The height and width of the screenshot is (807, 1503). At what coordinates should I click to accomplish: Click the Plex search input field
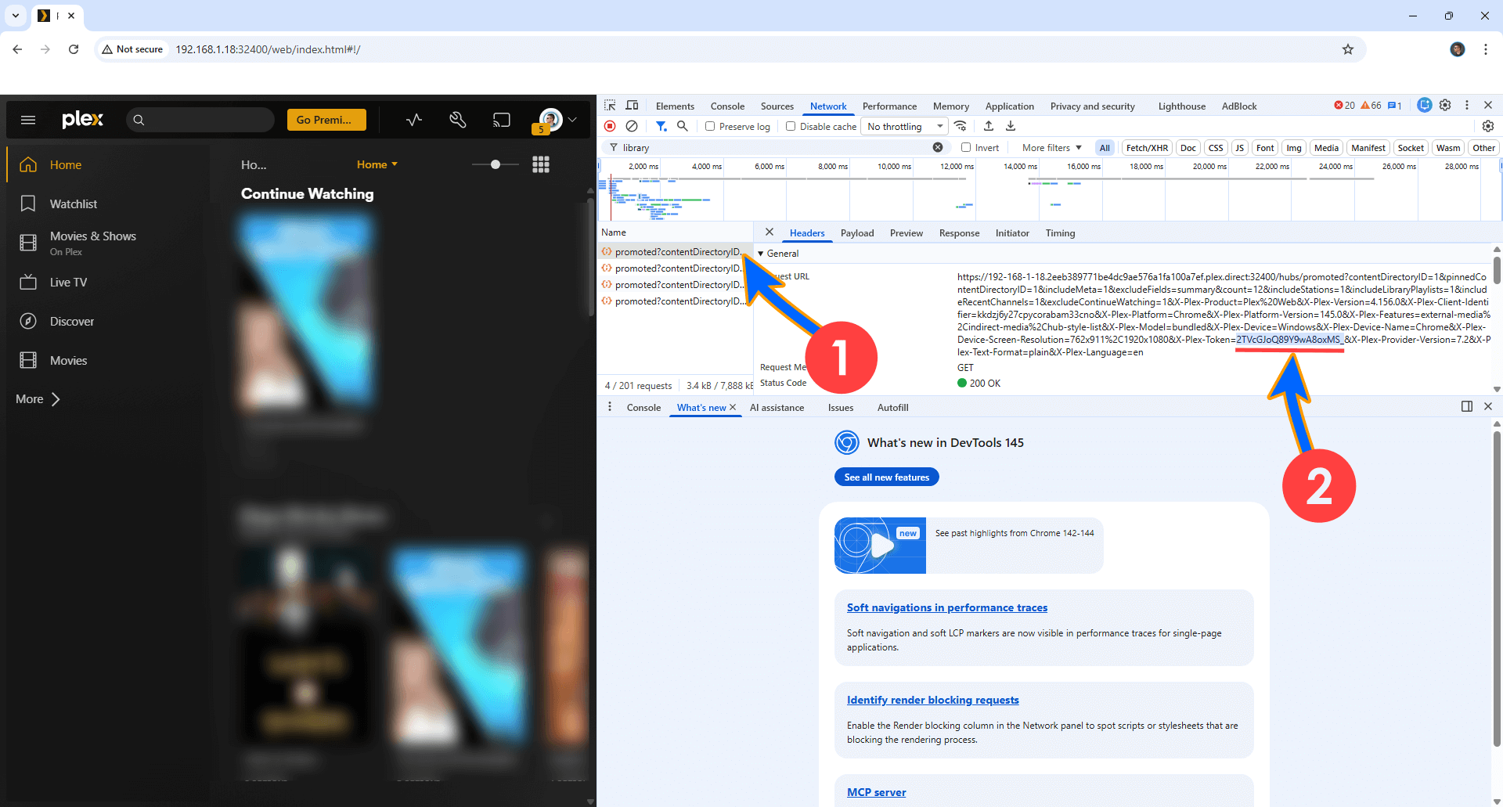coord(207,120)
